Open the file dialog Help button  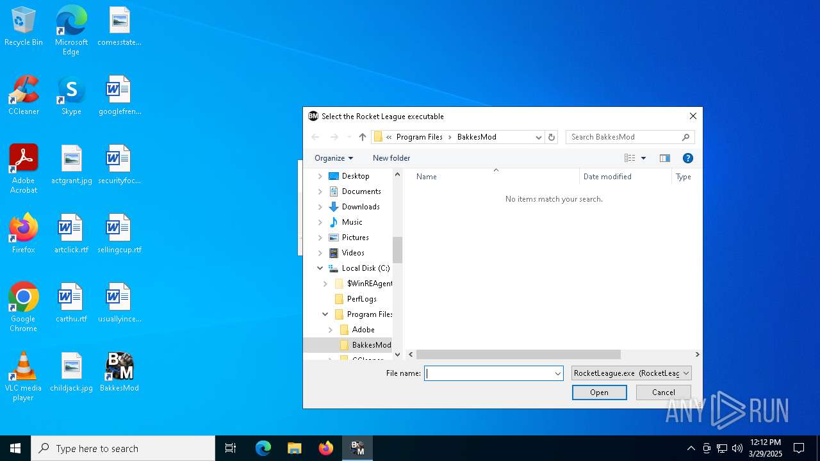coord(688,158)
